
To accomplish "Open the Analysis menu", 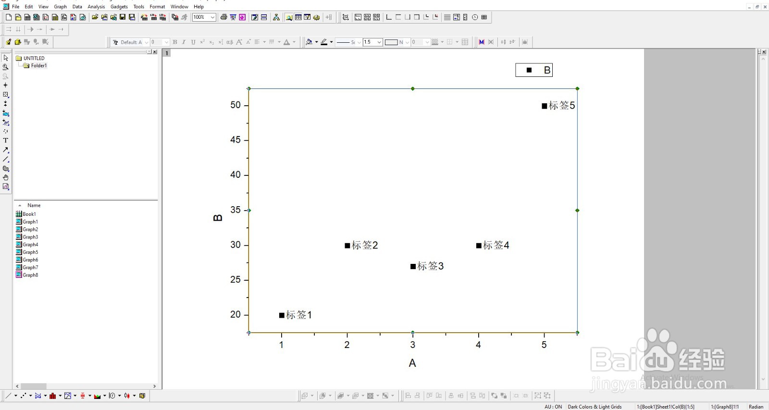I will (x=96, y=7).
